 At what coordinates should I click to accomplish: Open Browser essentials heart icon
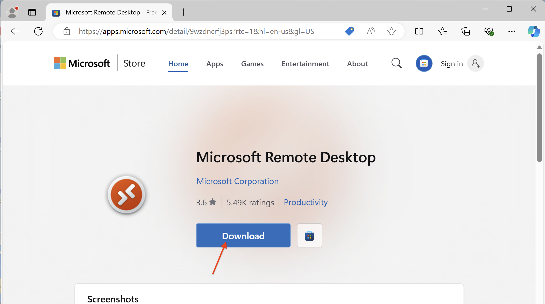[489, 31]
